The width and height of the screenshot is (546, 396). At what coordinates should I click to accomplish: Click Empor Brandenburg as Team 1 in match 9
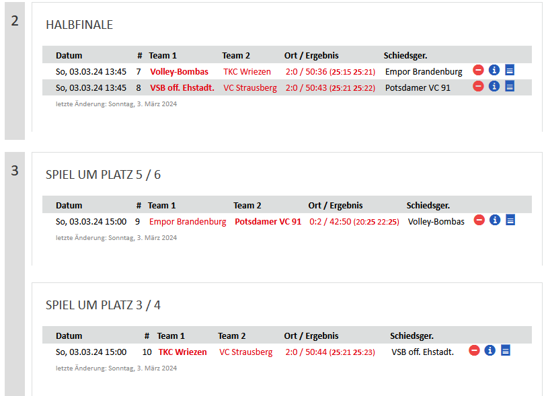coord(188,222)
